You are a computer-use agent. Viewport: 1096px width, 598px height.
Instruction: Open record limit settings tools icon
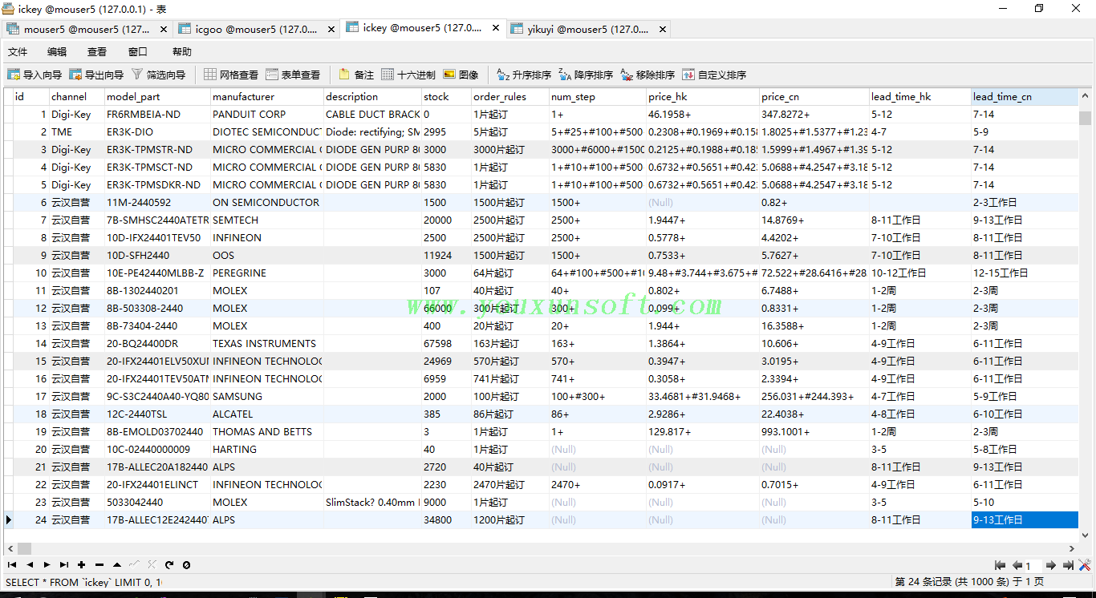tap(1085, 565)
